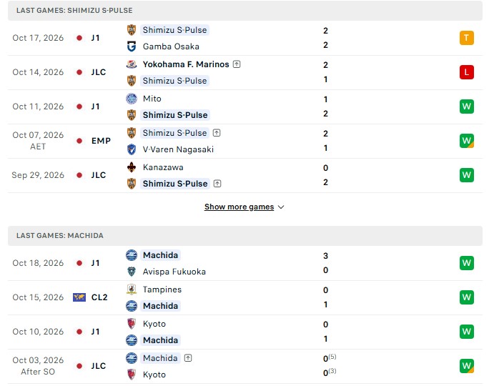This screenshot has width=489, height=386.
Task: Open the Oct 03 Machida vs Kyoto shootout score
Action: click(330, 365)
